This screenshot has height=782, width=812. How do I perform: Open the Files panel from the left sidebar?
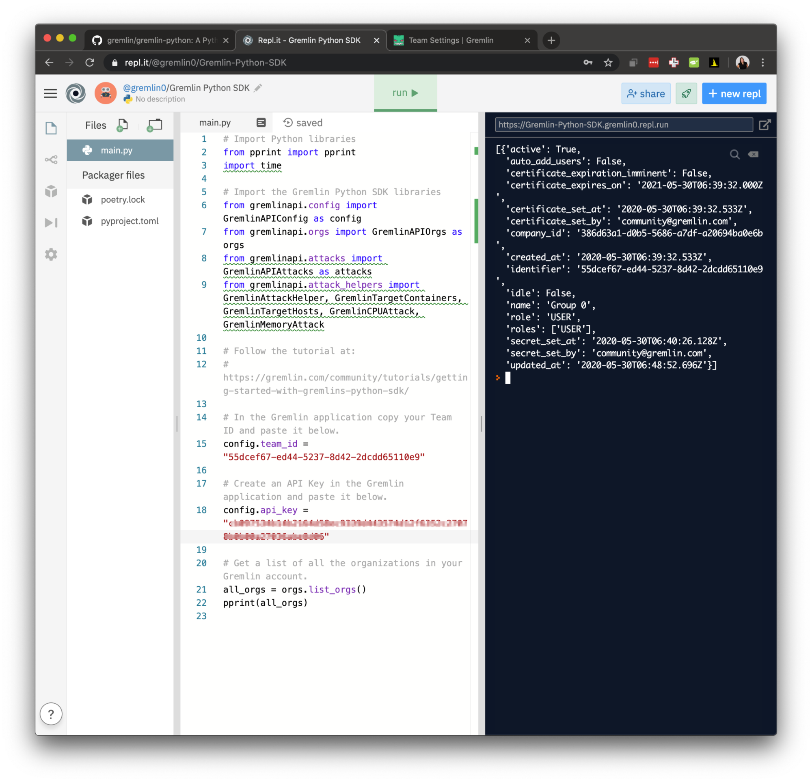point(51,128)
